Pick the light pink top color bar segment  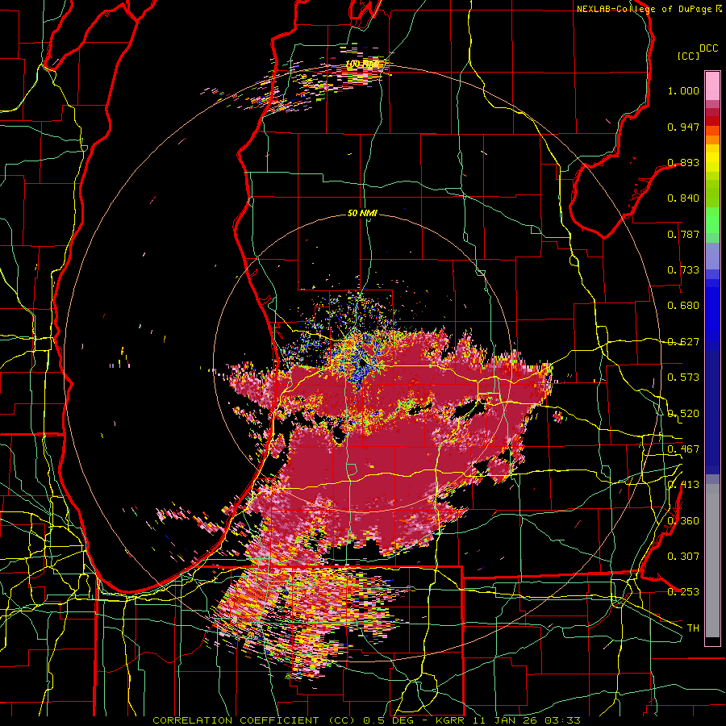tap(712, 86)
